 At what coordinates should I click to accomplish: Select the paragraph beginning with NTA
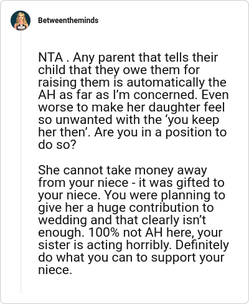133,101
